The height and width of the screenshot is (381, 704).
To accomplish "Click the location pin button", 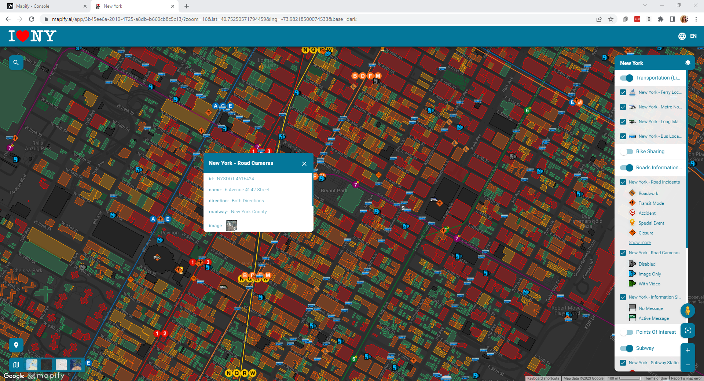I will [16, 345].
